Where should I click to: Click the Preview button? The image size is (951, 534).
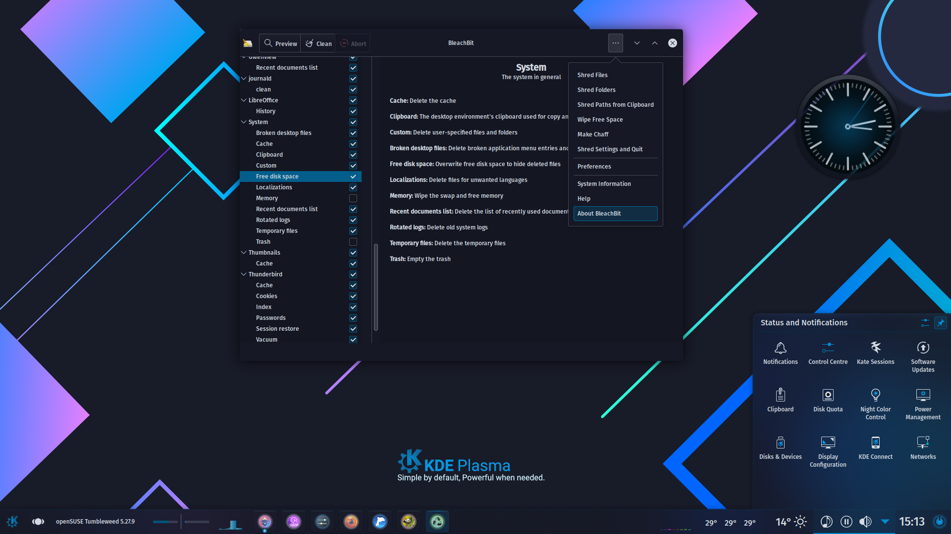280,44
